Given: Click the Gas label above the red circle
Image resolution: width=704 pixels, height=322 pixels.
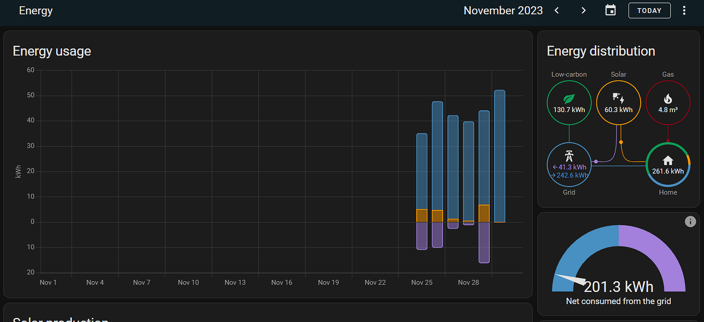Looking at the screenshot, I should click(668, 74).
